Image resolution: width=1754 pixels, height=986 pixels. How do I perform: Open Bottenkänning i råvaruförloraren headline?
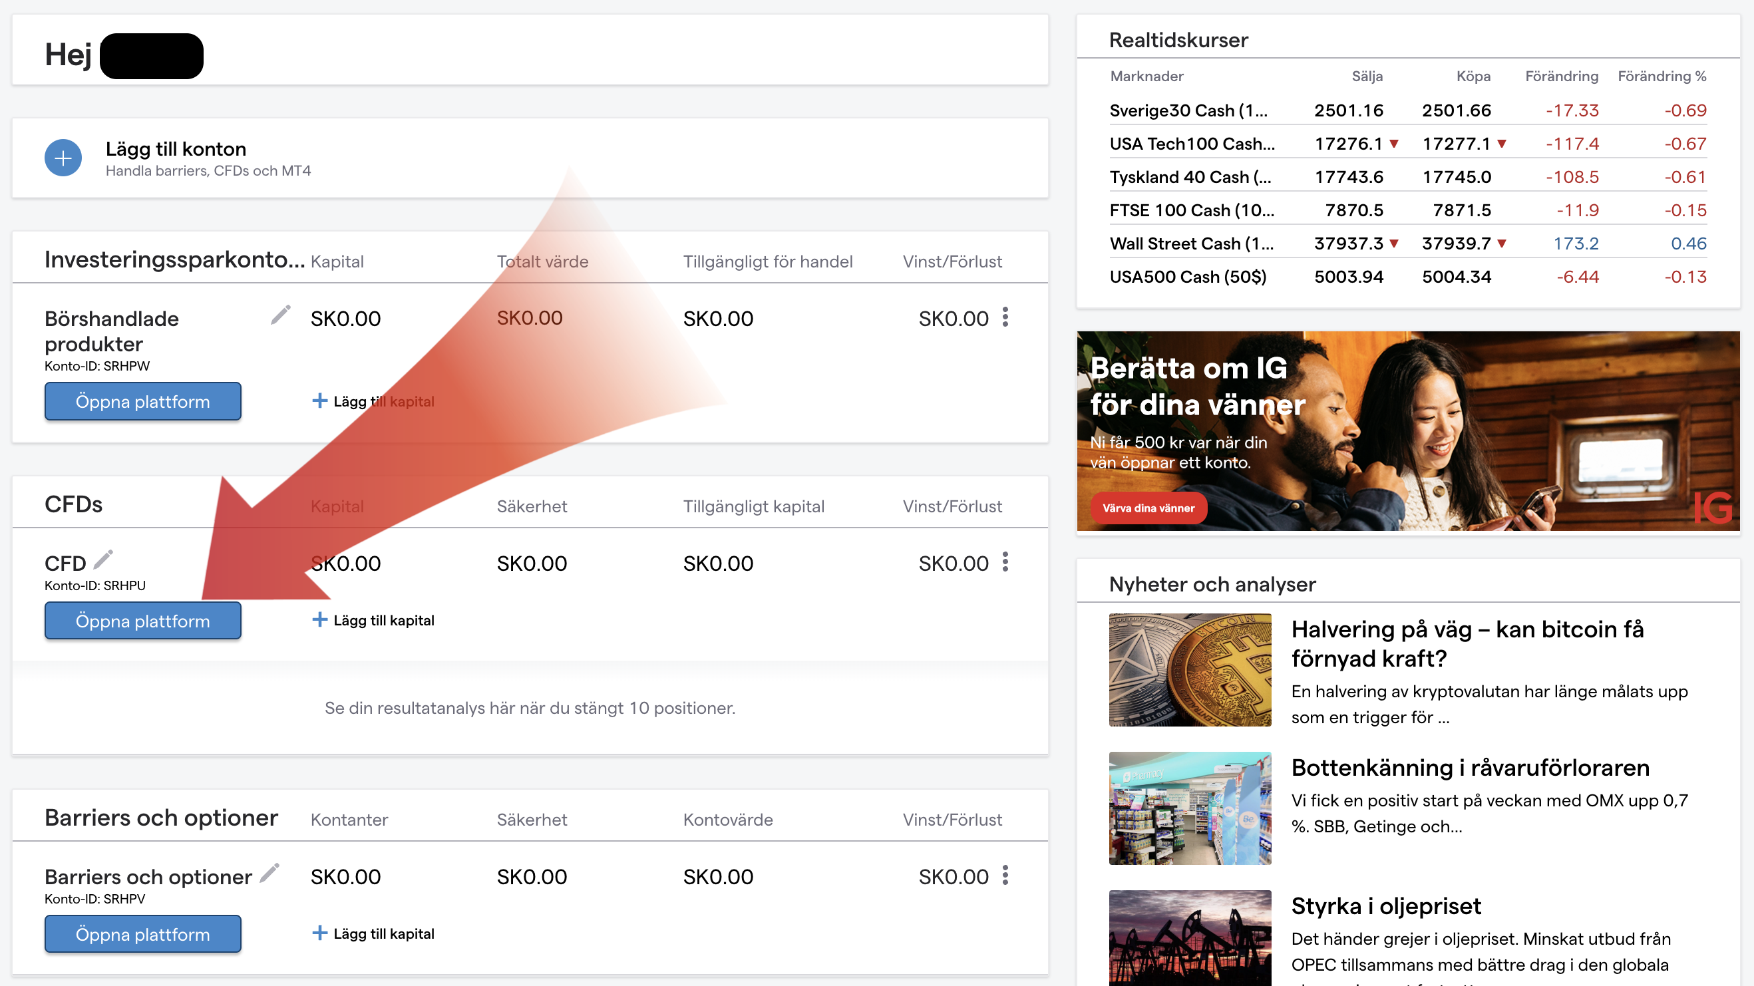point(1470,767)
